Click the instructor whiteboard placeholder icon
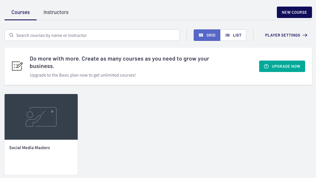The image size is (316, 178). click(41, 117)
